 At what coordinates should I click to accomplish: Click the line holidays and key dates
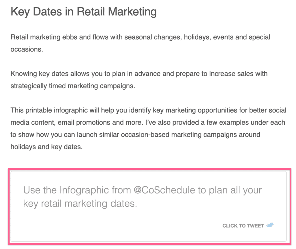point(47,147)
